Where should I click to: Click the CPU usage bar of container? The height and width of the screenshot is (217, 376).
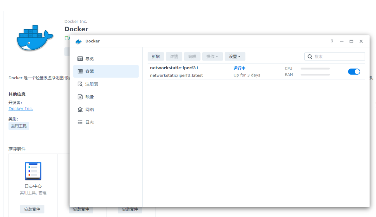point(315,69)
